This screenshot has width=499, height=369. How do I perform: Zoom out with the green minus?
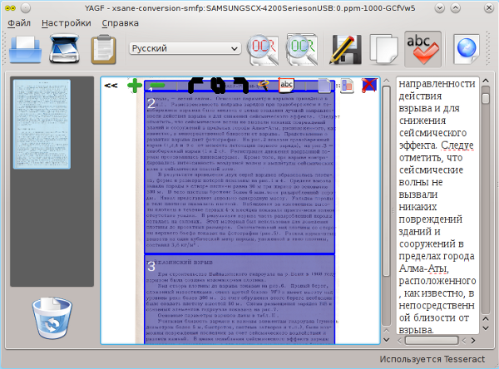(x=157, y=85)
